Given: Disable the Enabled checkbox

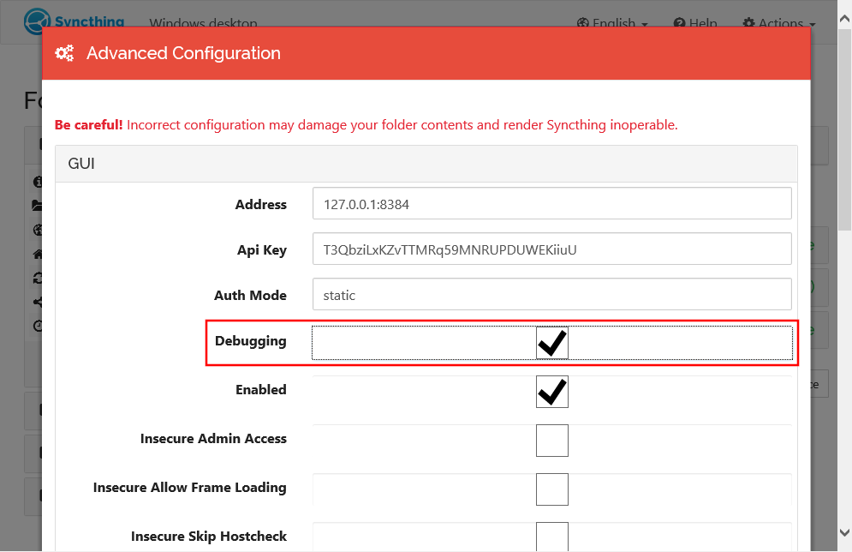Looking at the screenshot, I should pos(551,392).
